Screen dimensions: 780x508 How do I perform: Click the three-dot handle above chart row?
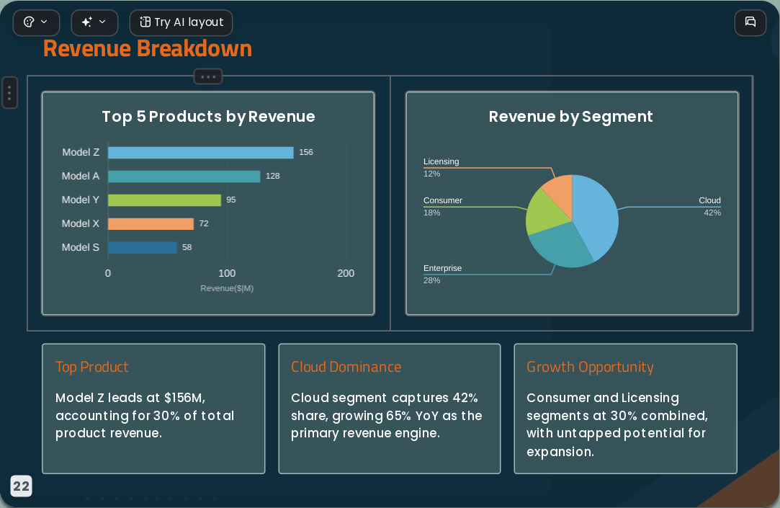208,76
